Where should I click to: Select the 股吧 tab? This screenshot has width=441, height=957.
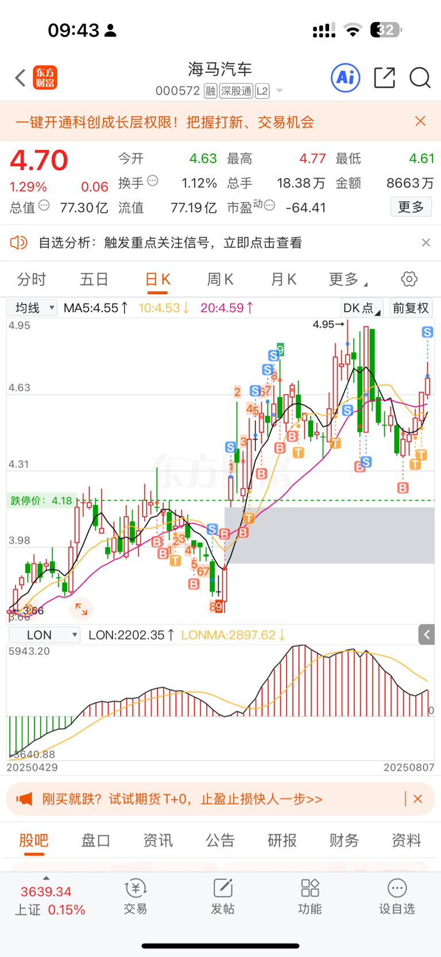tap(34, 840)
